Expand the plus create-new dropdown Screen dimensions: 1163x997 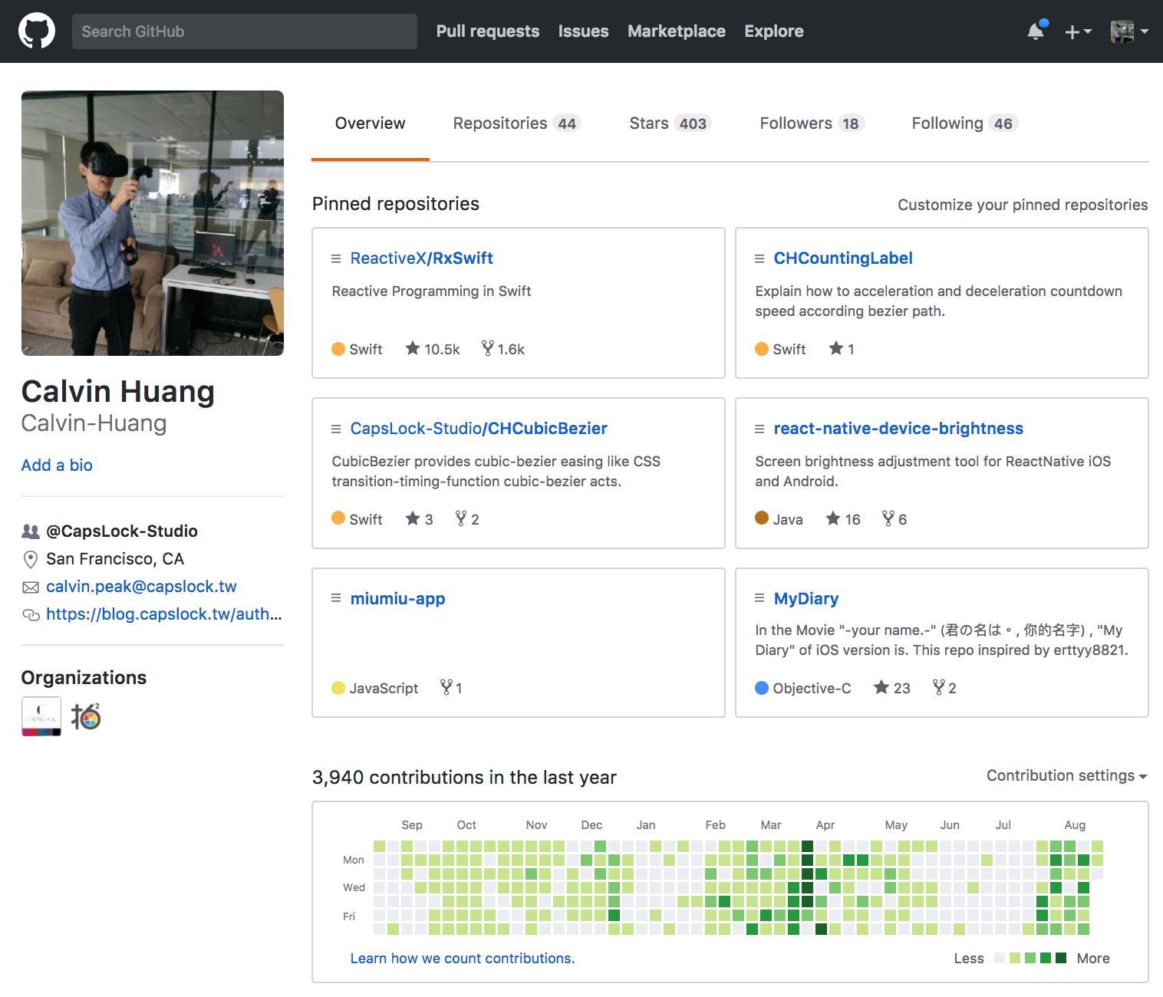coord(1078,31)
